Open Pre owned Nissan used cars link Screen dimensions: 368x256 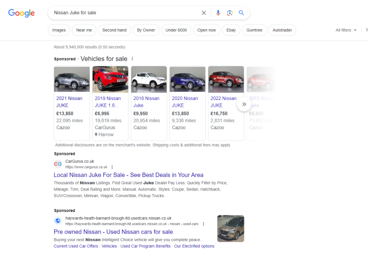tap(113, 232)
